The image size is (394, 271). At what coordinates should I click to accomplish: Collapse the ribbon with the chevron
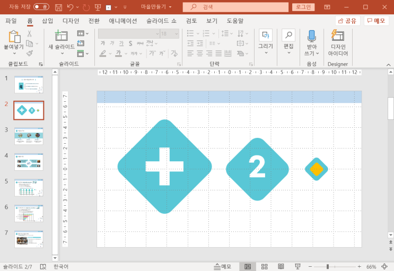389,65
